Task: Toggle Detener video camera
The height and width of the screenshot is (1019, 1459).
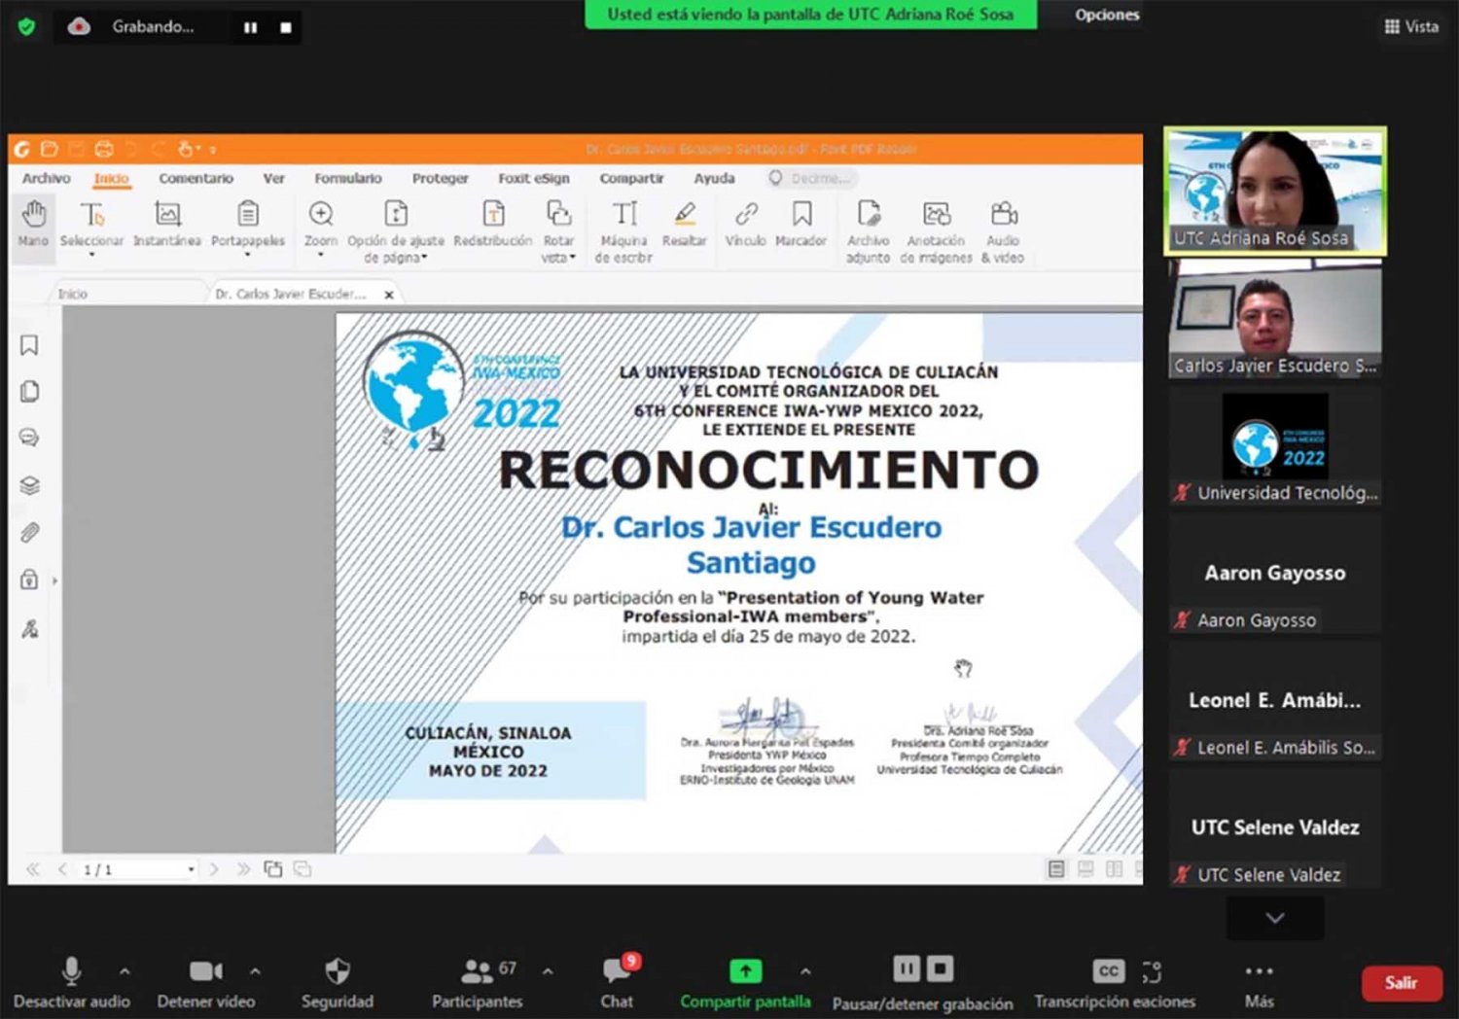Action: pyautogui.click(x=206, y=982)
